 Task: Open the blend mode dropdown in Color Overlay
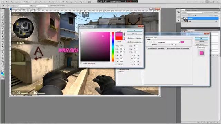coord(169,42)
